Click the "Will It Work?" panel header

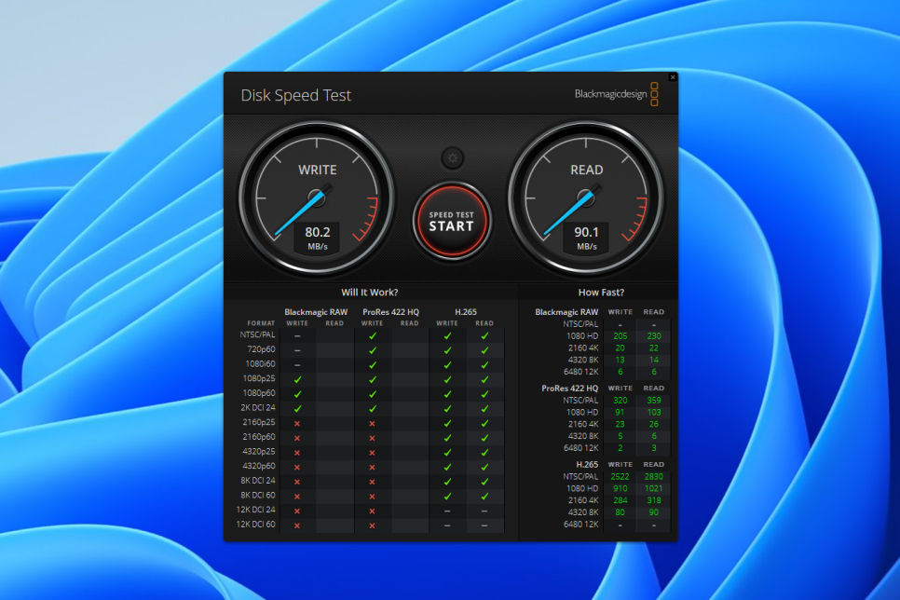pos(369,292)
